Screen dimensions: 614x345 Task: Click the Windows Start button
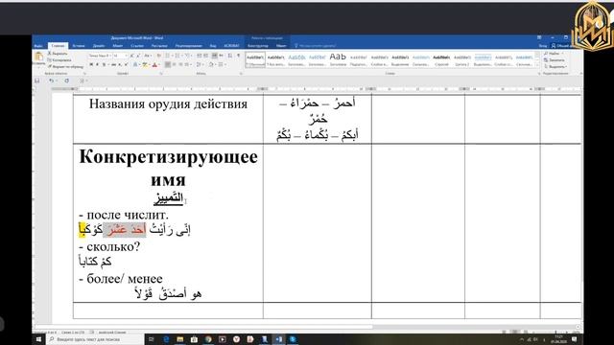pos(38,339)
